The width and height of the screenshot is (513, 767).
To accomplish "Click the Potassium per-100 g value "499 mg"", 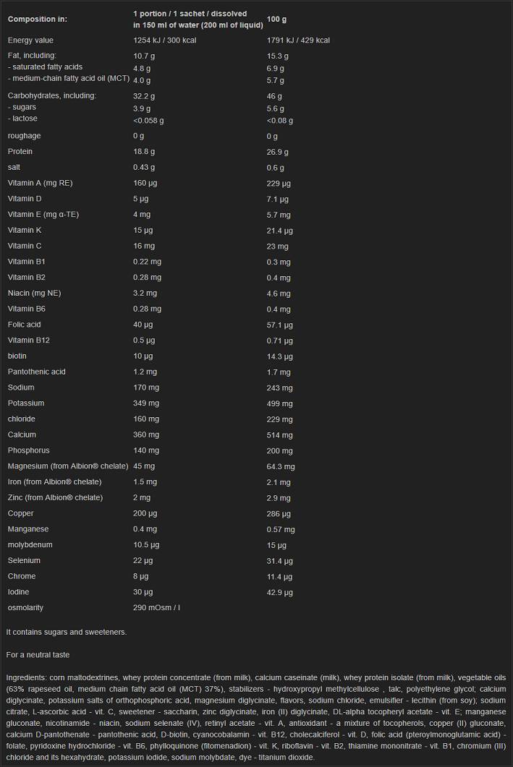I will (x=280, y=403).
